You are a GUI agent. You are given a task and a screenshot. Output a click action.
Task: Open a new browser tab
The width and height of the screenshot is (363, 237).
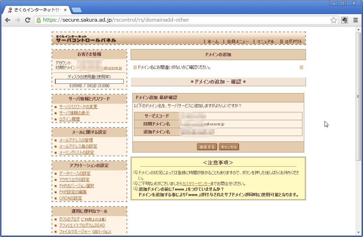pyautogui.click(x=76, y=10)
